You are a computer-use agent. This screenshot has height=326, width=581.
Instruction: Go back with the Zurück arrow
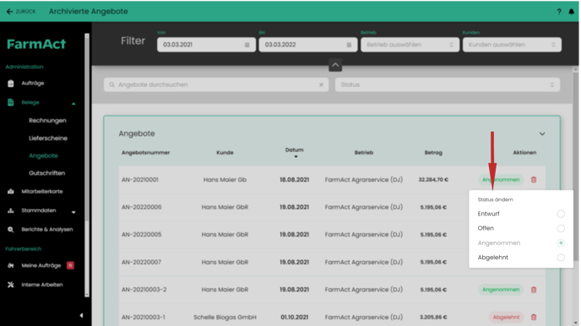pos(21,12)
